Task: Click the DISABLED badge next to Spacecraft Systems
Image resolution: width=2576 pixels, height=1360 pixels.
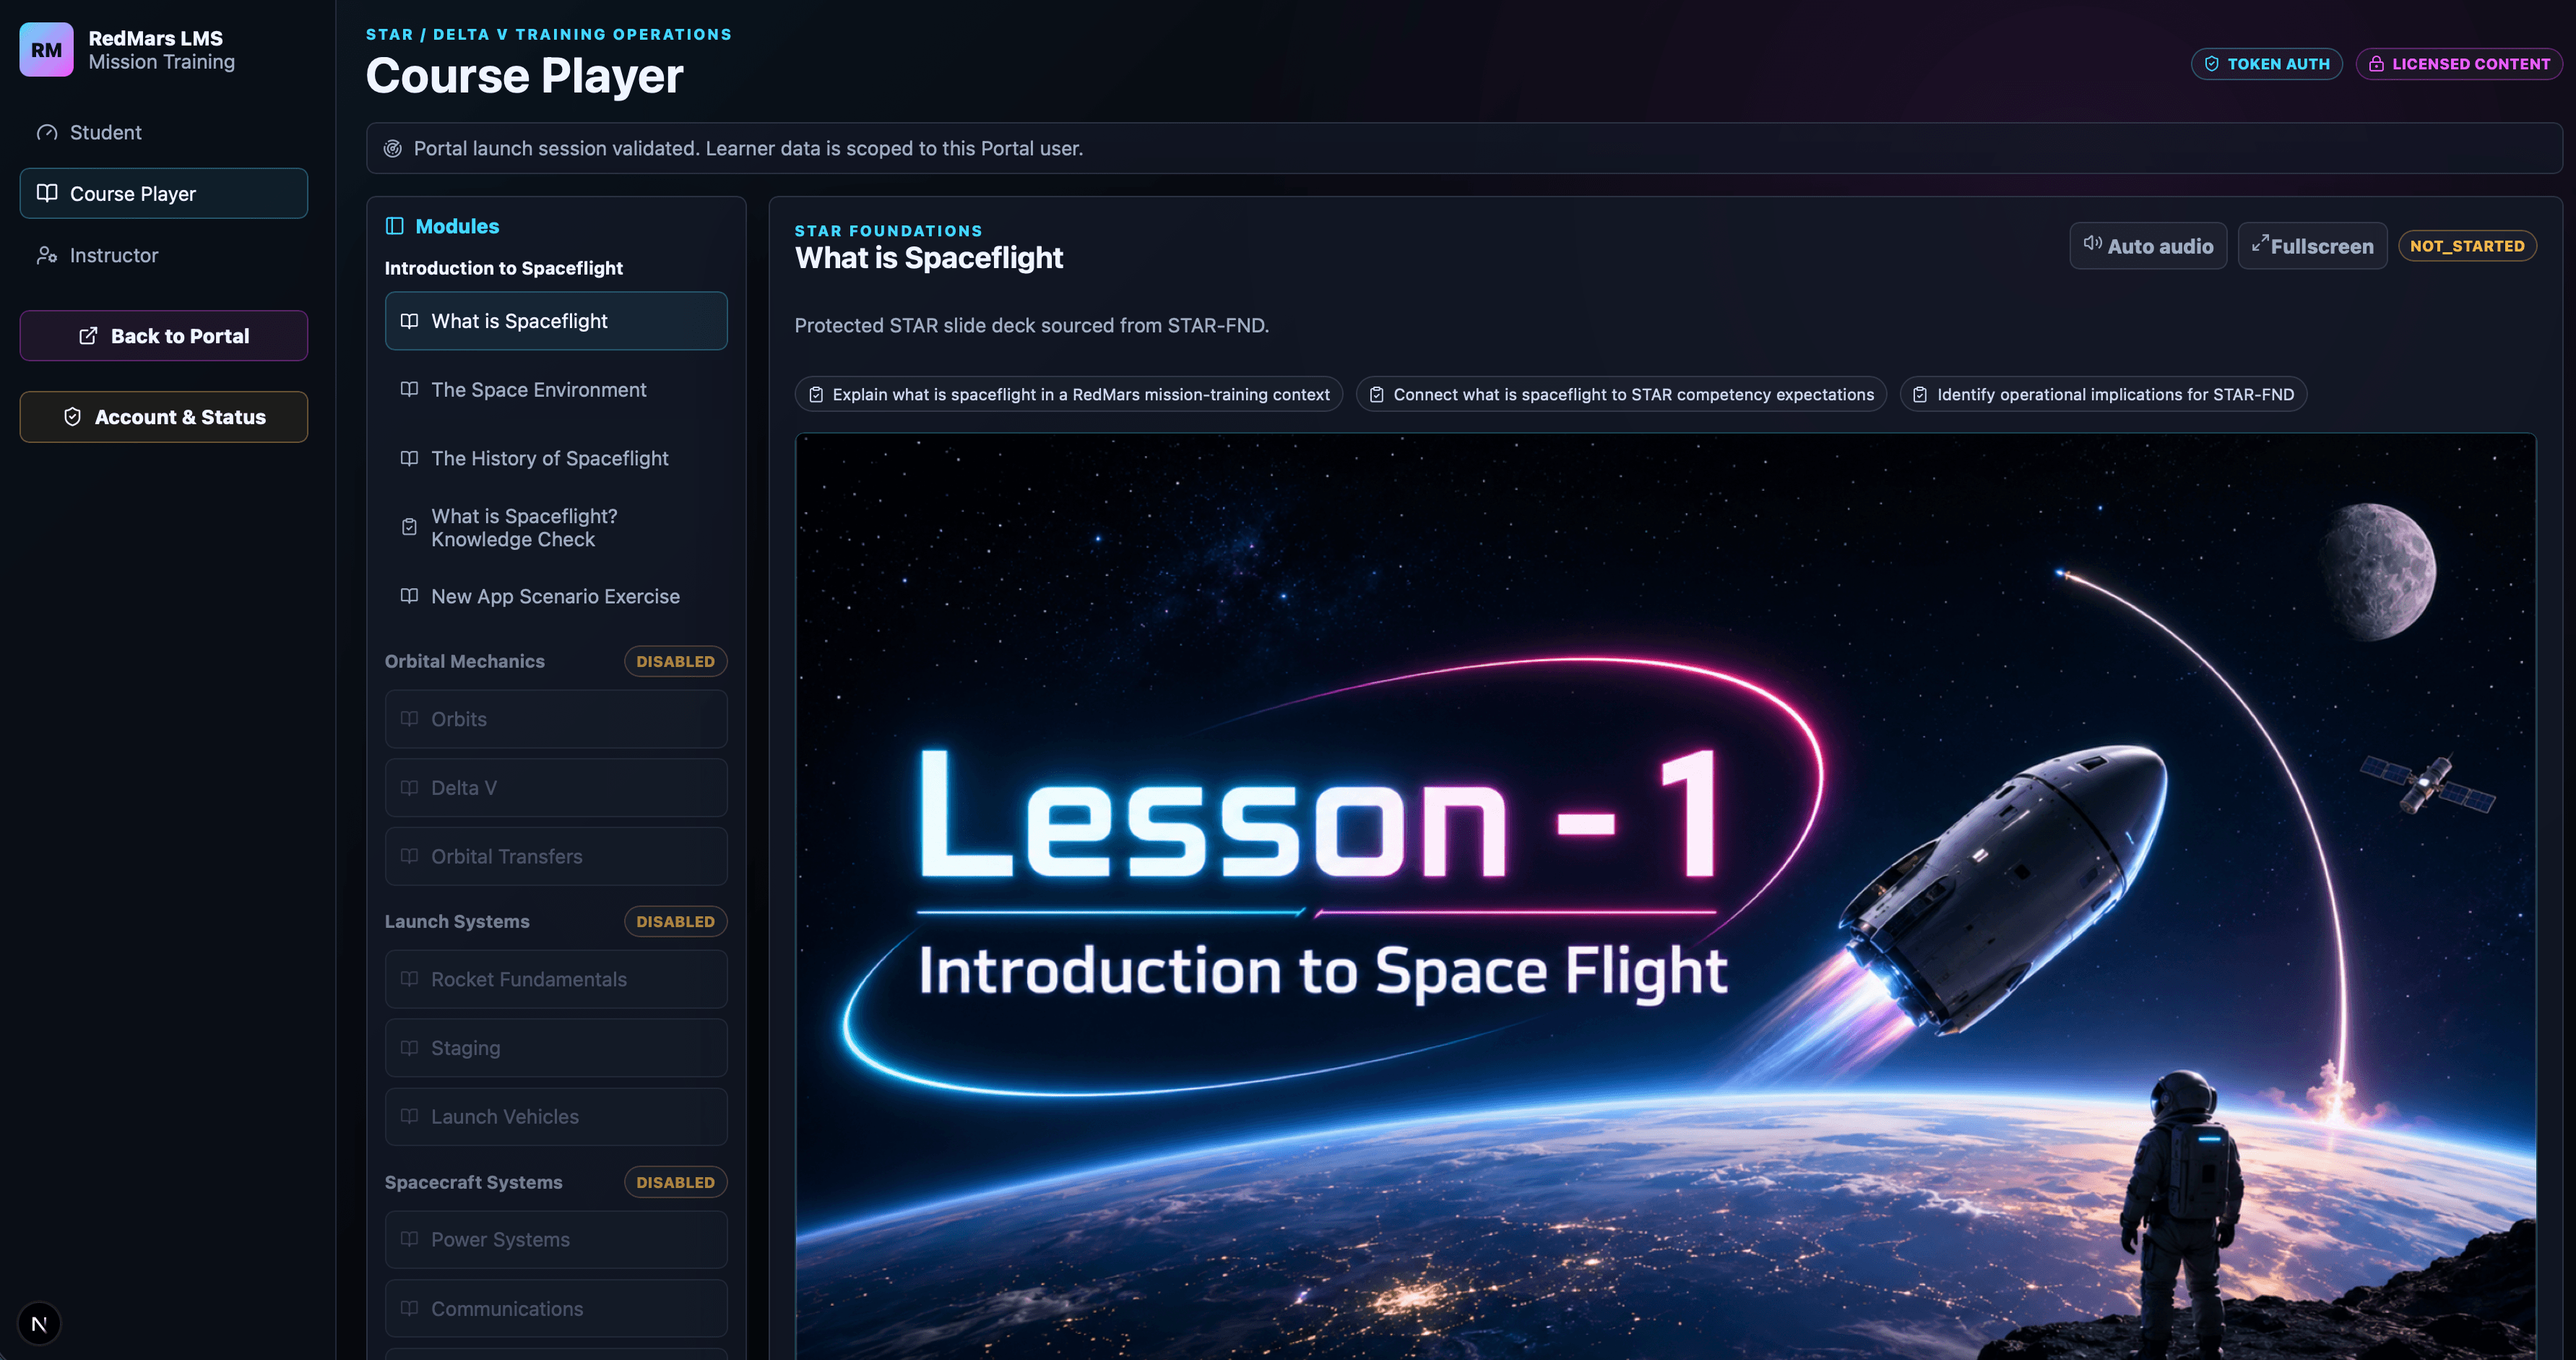Action: [675, 1182]
